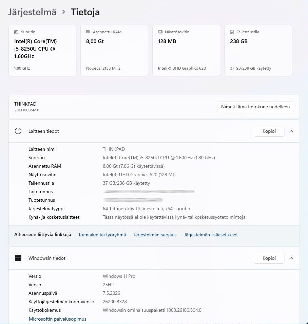The height and width of the screenshot is (324, 308).
Task: Copy Windows info with Windowsin tiedot Kopioi
Action: tap(269, 258)
